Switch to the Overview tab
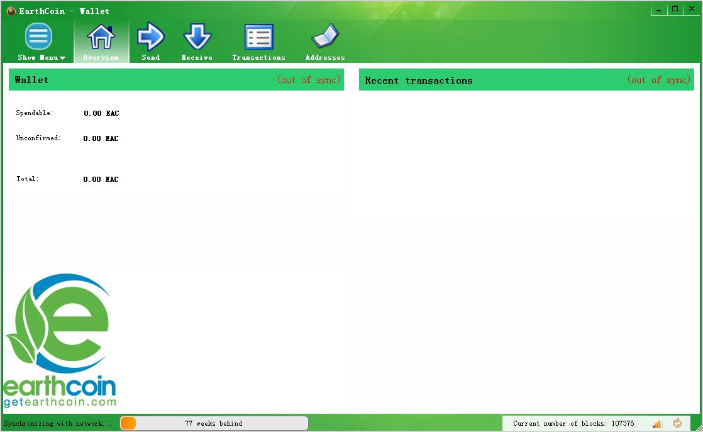 (101, 42)
